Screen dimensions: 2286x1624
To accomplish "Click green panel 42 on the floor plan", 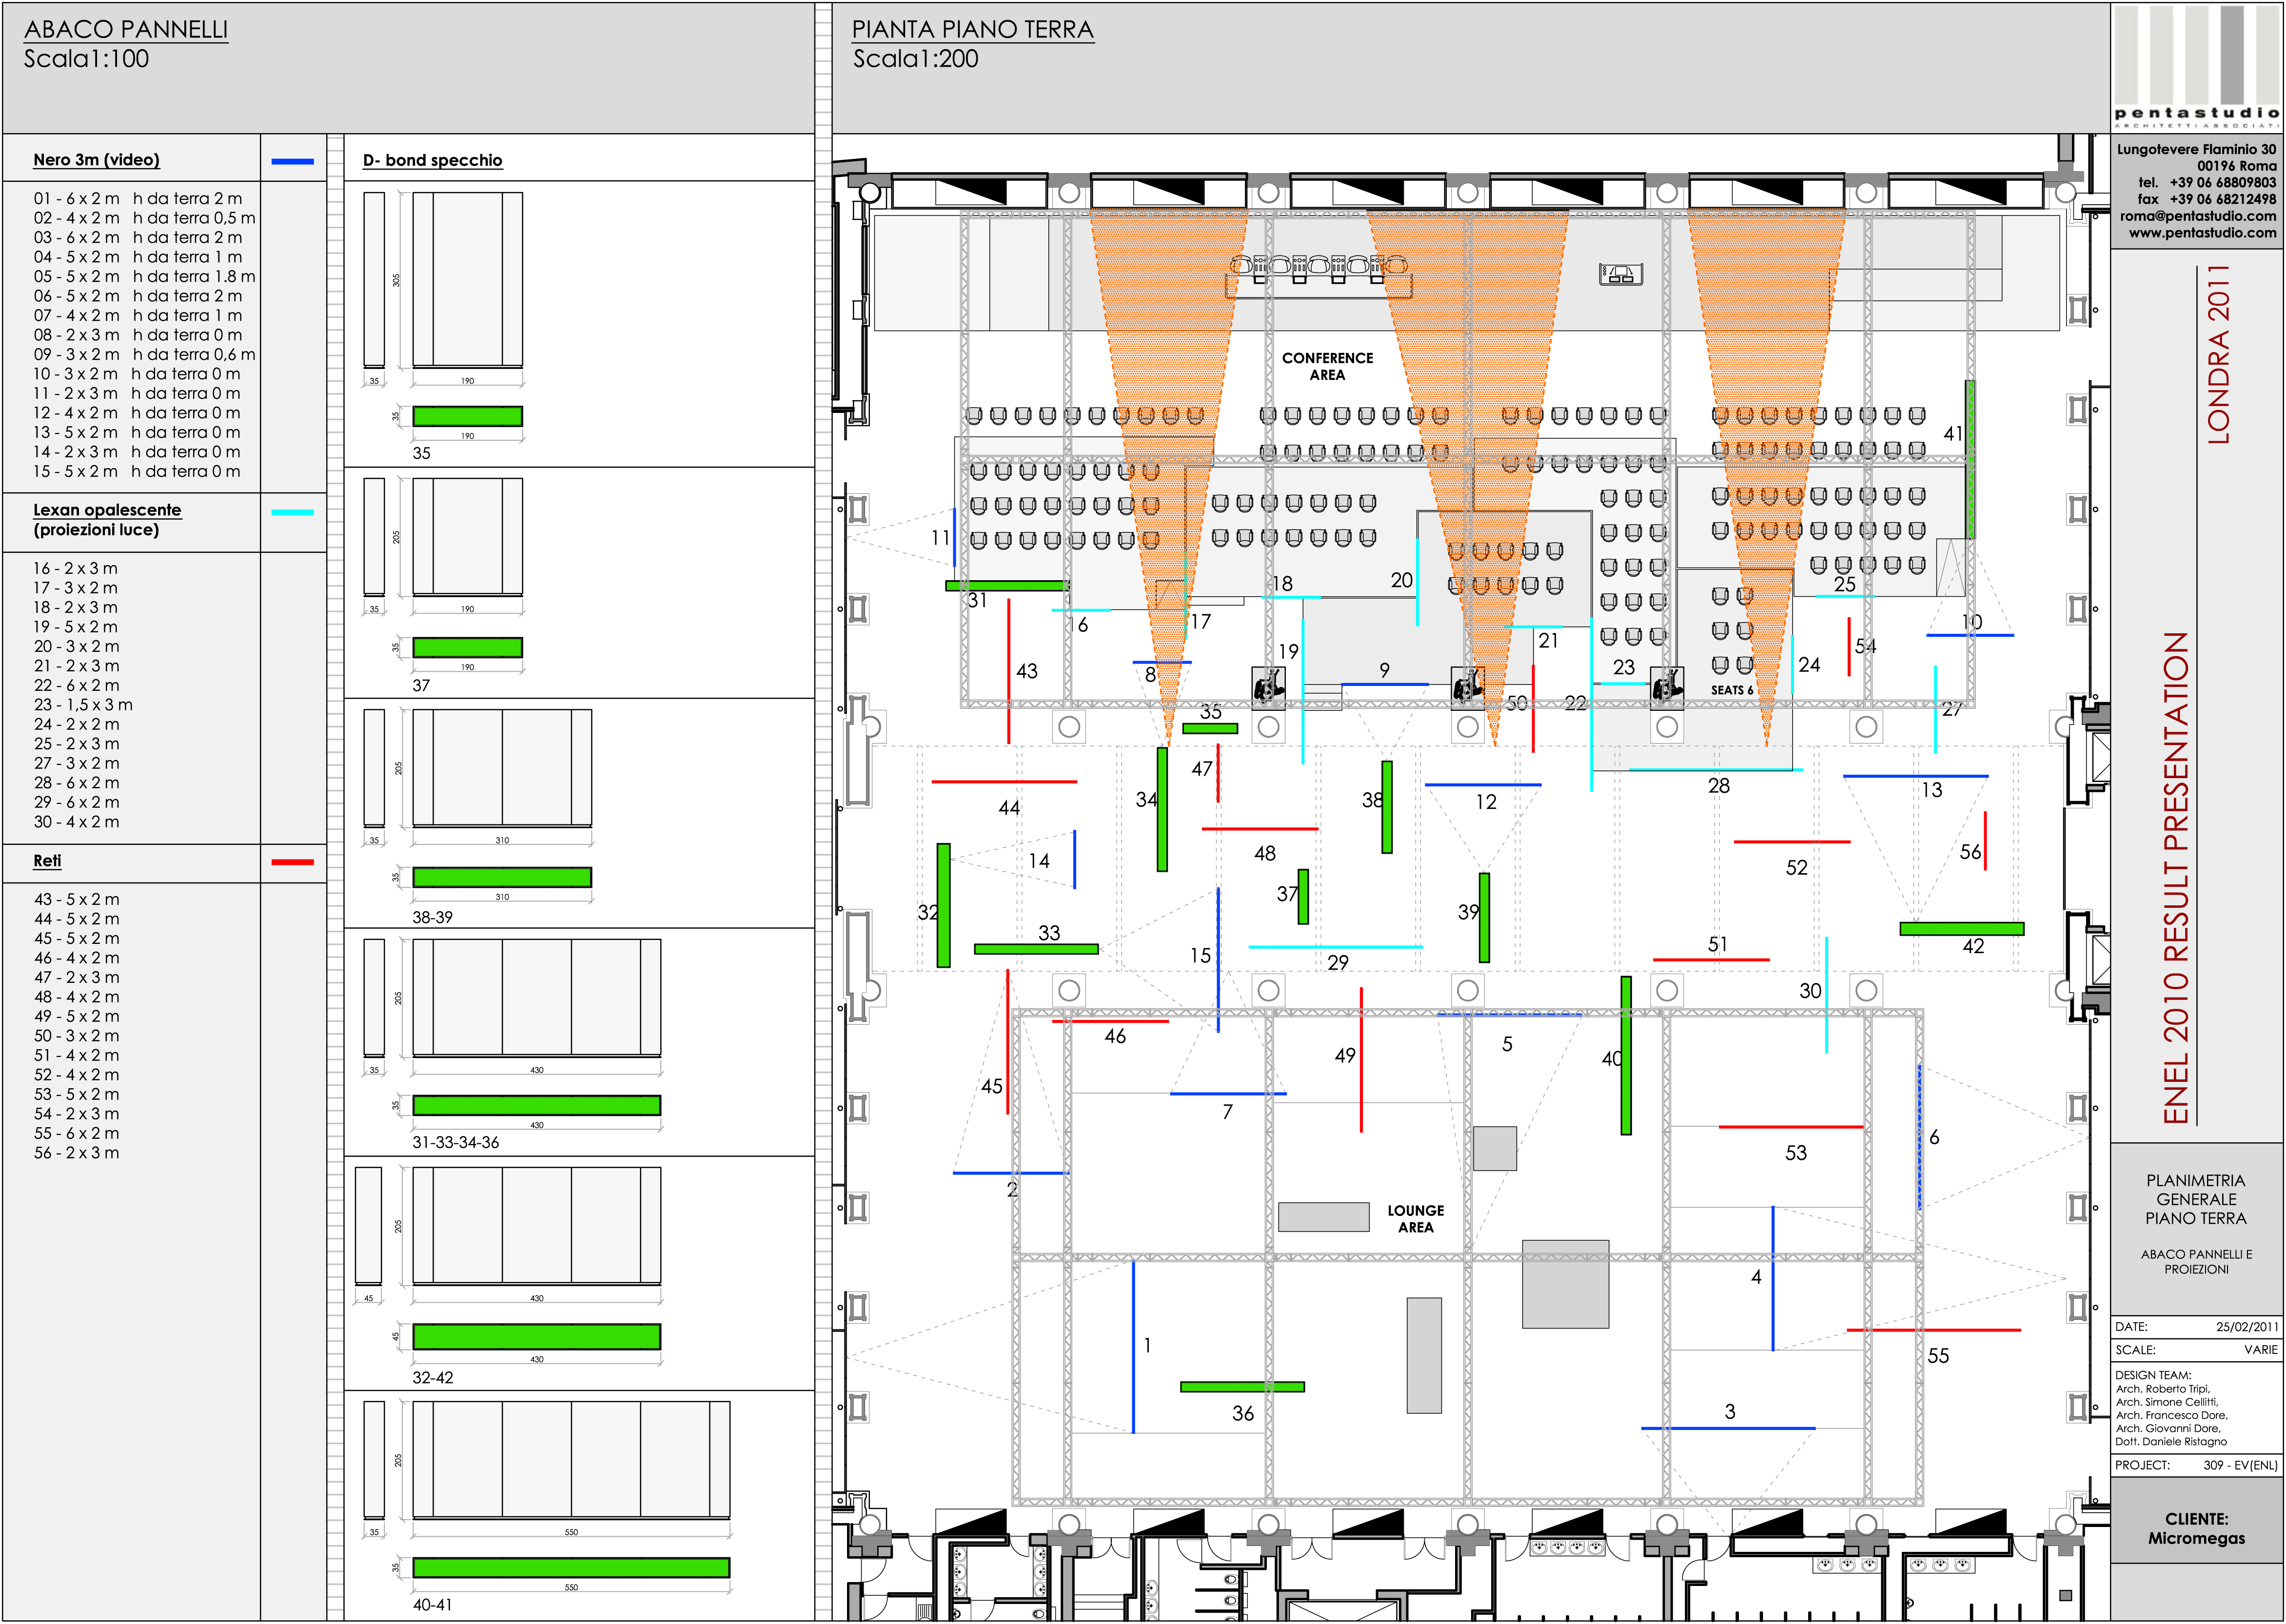I will [x=1961, y=929].
